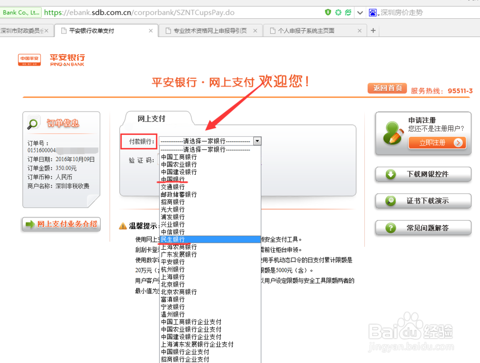Open the 付款银行 bank dropdown arrow

tap(257, 141)
